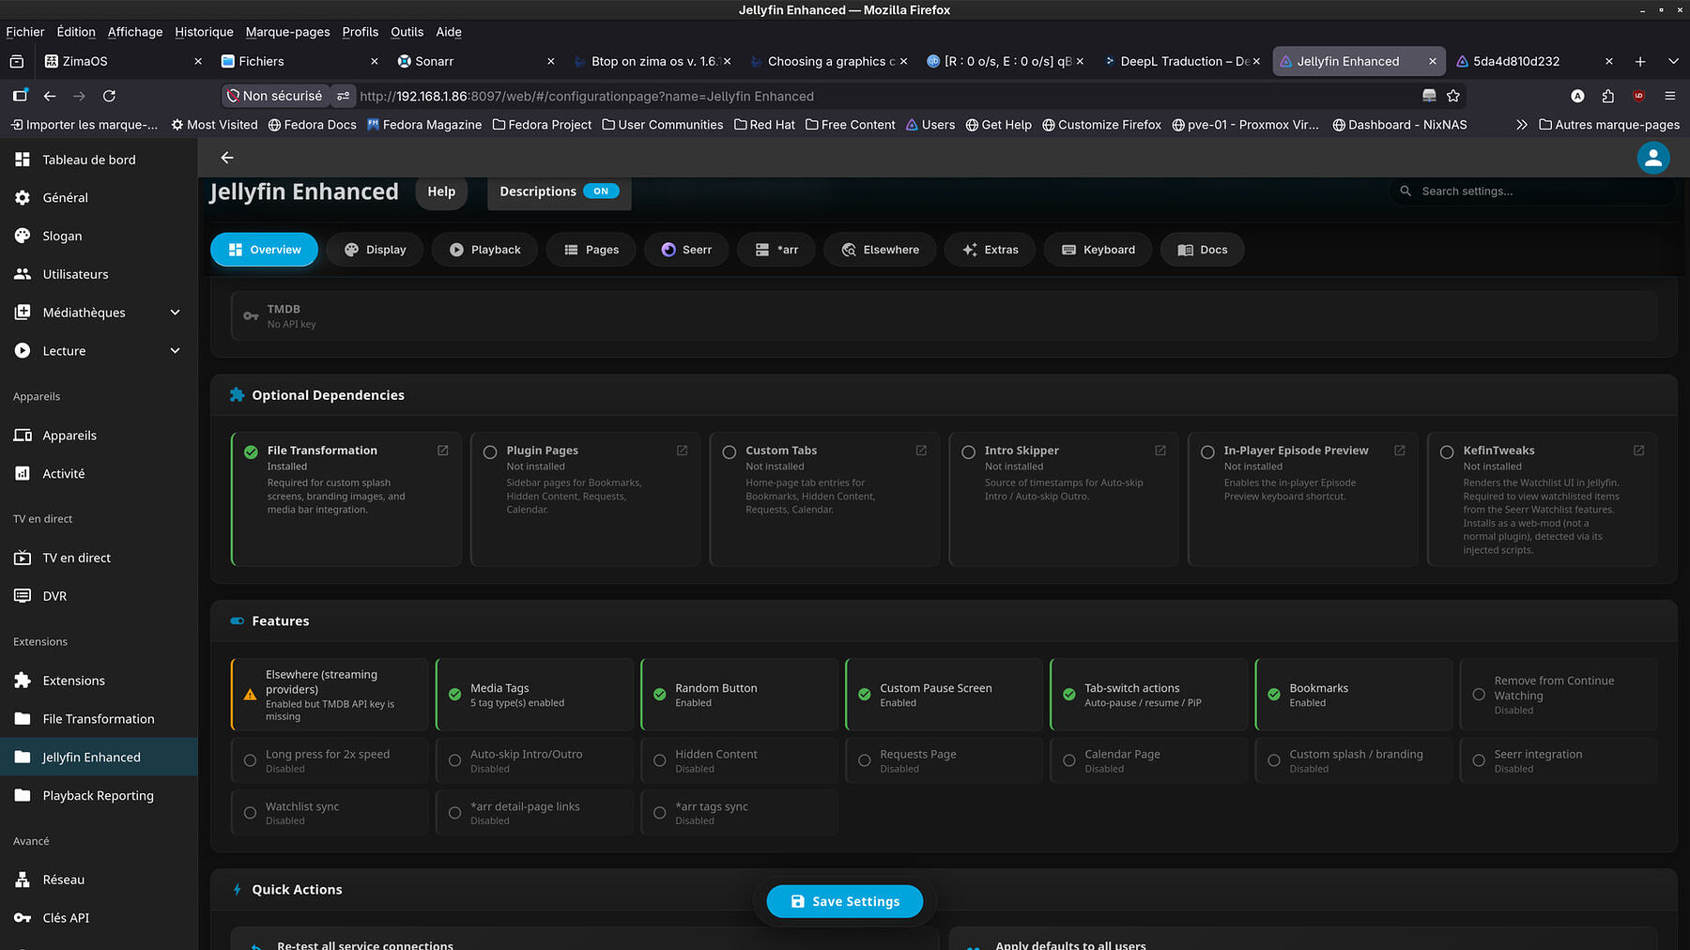Click the back arrow in Jellyfin header

[227, 158]
